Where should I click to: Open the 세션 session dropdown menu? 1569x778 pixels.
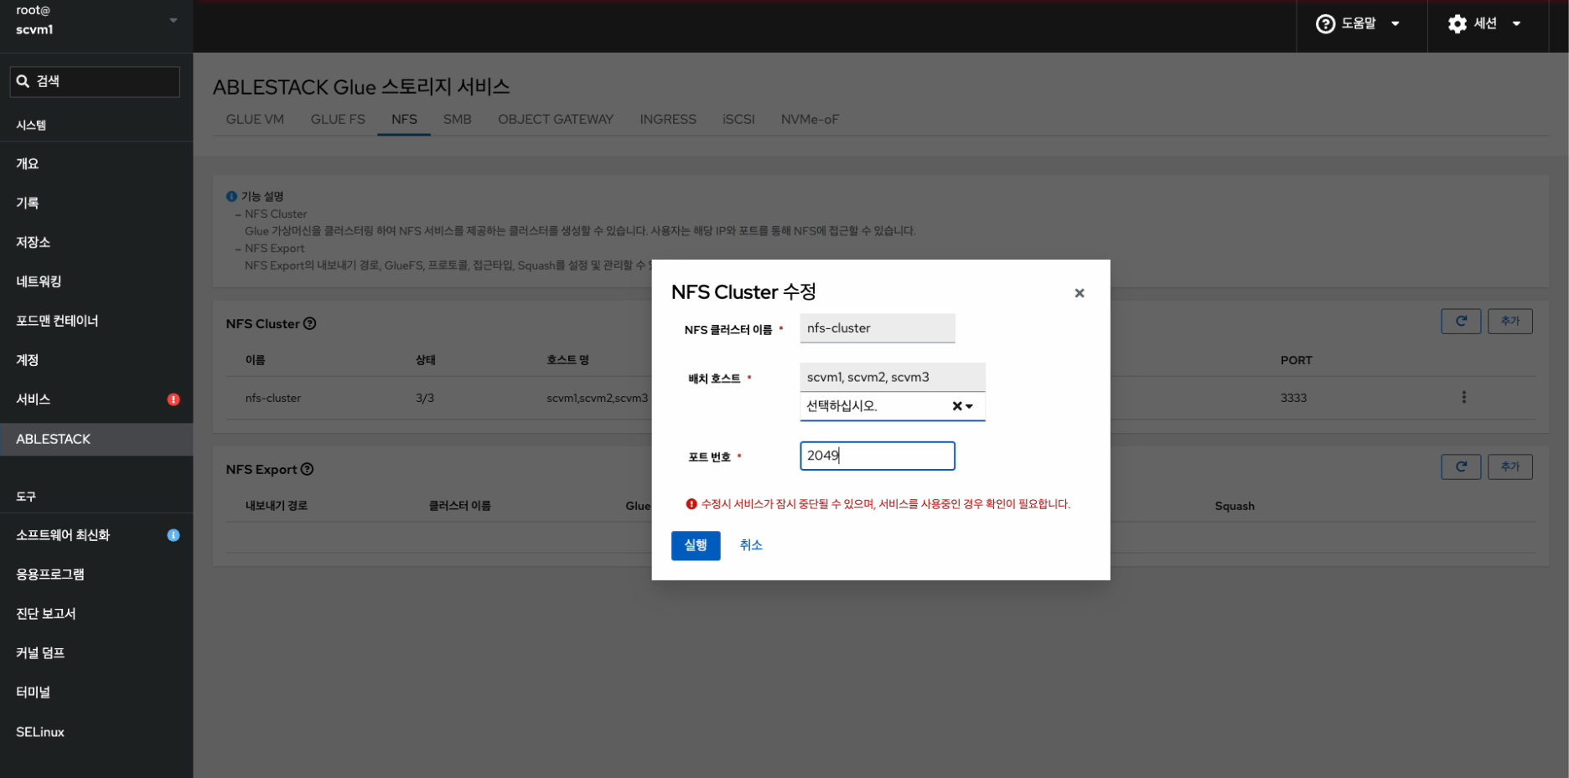[1484, 23]
